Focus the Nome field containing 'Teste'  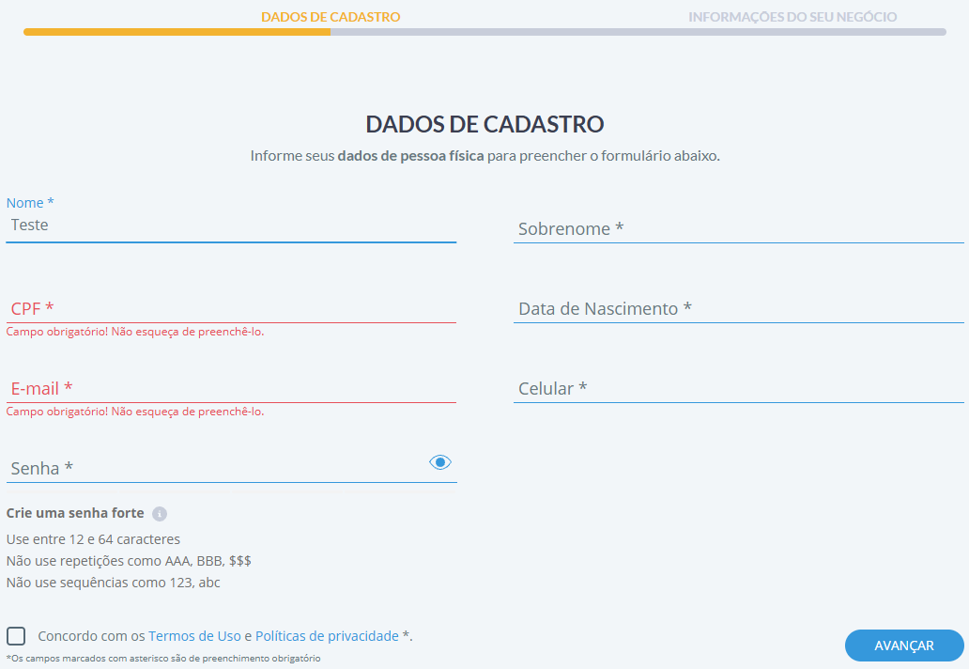tap(230, 226)
